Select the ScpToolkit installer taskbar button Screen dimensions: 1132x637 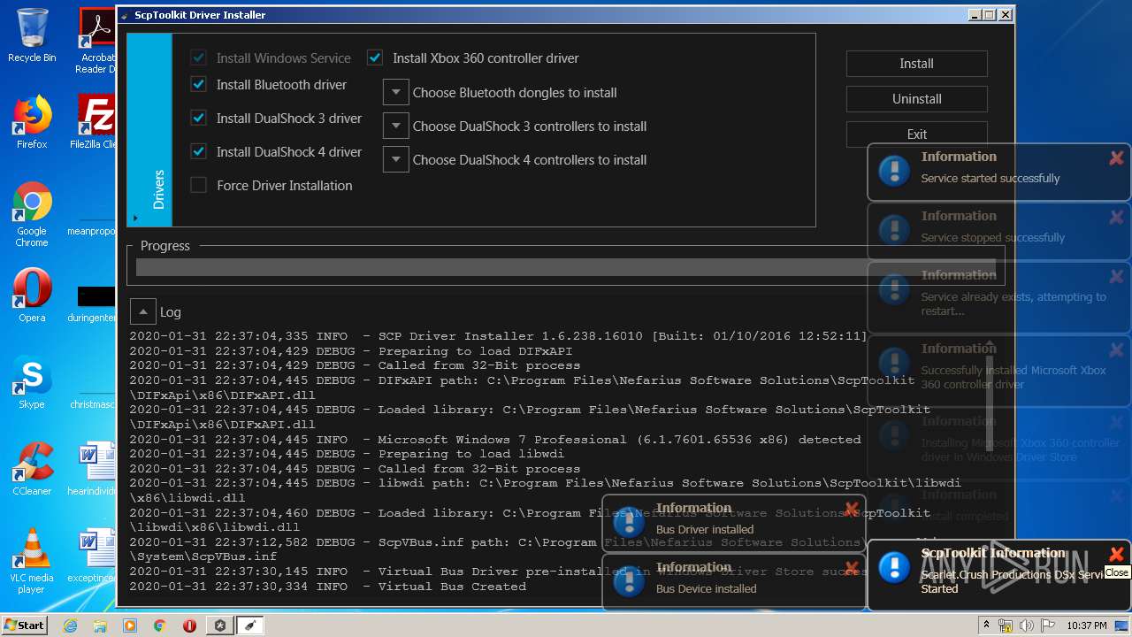[250, 625]
